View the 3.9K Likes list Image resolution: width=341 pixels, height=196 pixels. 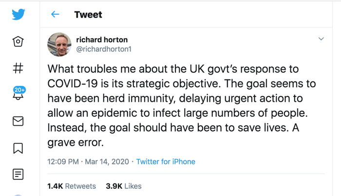click(123, 186)
